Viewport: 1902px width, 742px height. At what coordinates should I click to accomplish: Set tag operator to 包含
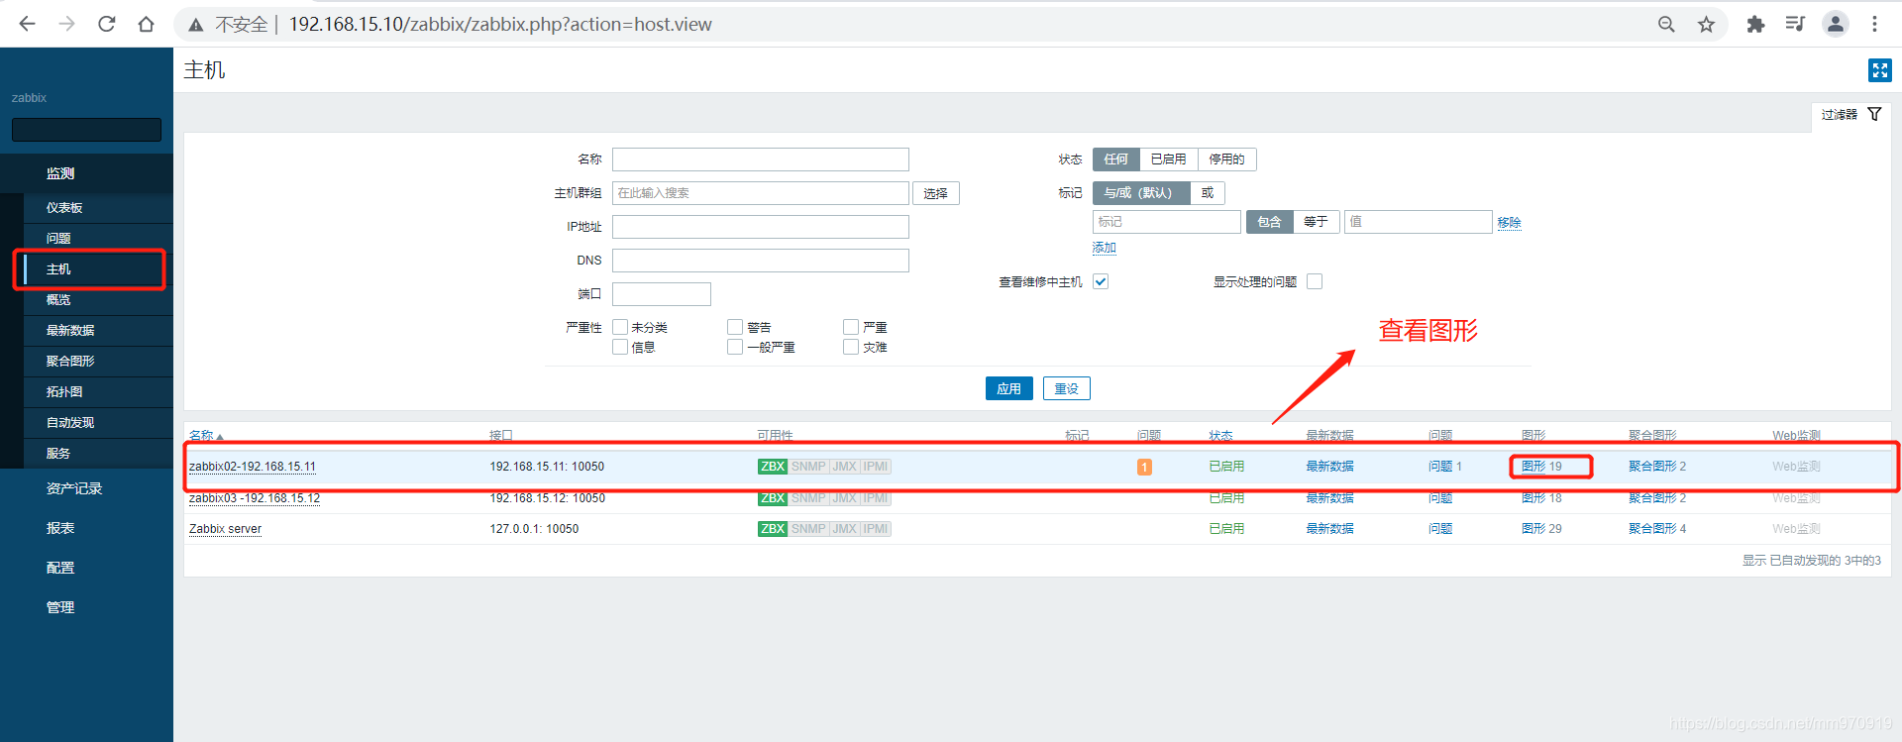(x=1269, y=222)
